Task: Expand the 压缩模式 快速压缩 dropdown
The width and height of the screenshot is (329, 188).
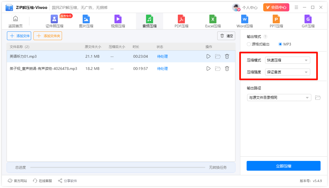Action: (288, 60)
